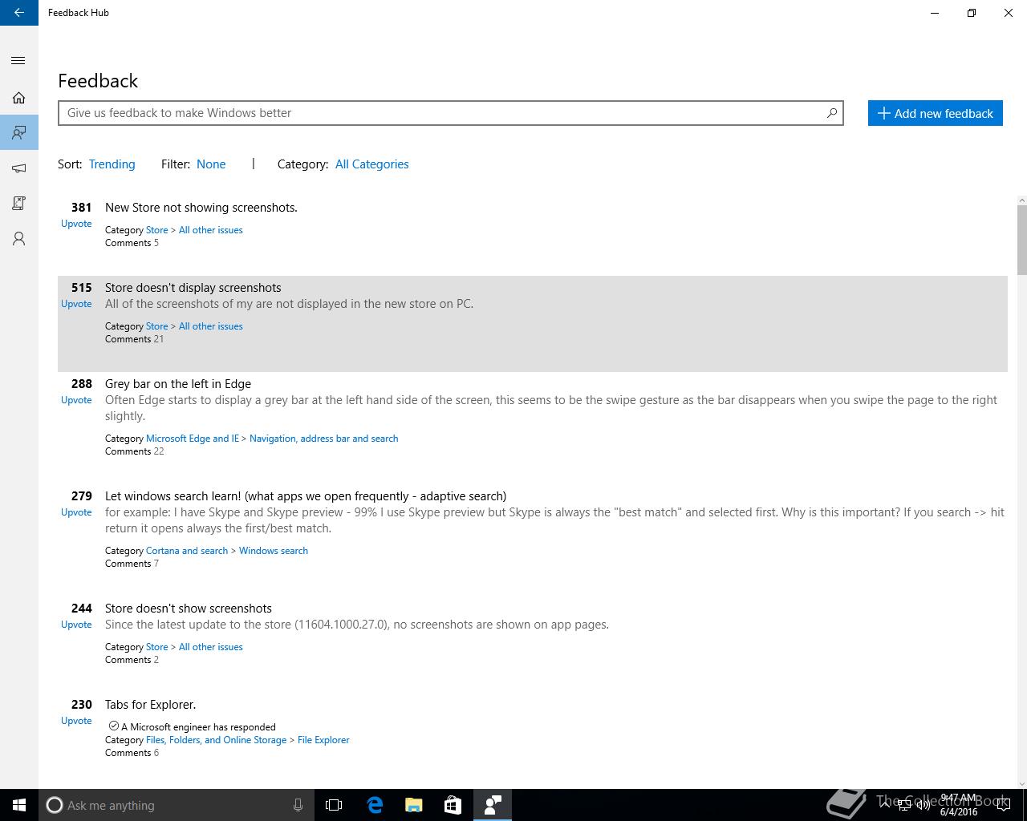The height and width of the screenshot is (821, 1027).
Task: Open the Profile person icon in sidebar
Action: tap(19, 239)
